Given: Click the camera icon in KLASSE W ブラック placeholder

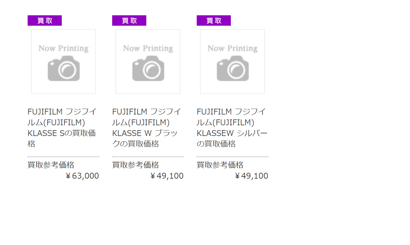Looking at the screenshot, I should pyautogui.click(x=148, y=68).
